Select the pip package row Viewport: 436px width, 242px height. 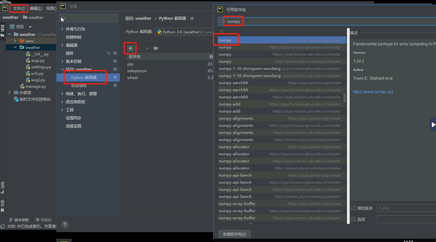(170, 64)
